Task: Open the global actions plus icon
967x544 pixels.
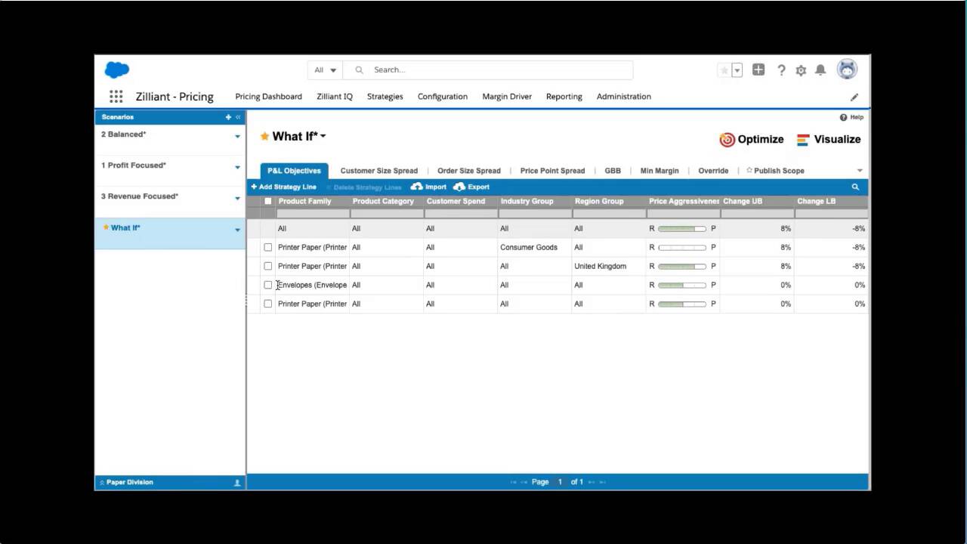Action: click(758, 70)
